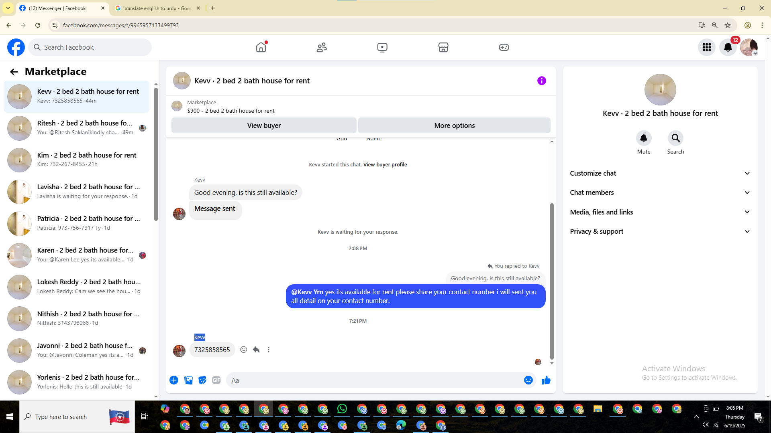Open Karen conversation in the chat list

pos(76,255)
